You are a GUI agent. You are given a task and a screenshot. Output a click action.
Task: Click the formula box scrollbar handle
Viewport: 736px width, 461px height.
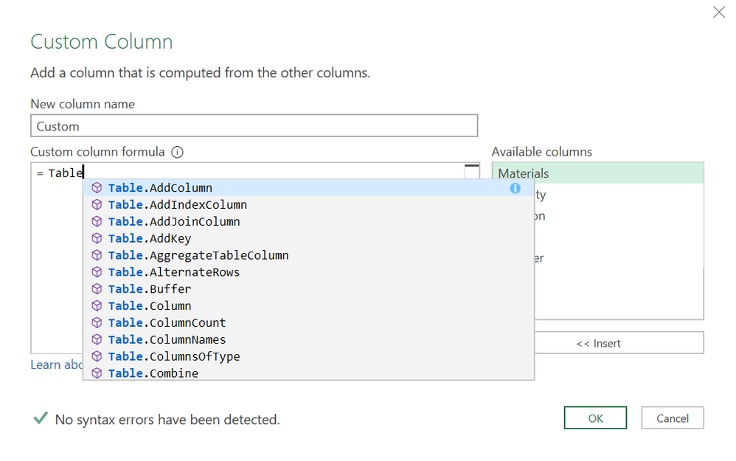point(472,166)
